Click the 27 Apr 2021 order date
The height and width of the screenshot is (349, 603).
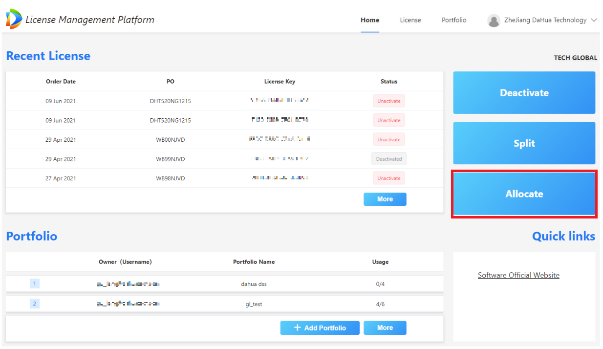pyautogui.click(x=61, y=178)
